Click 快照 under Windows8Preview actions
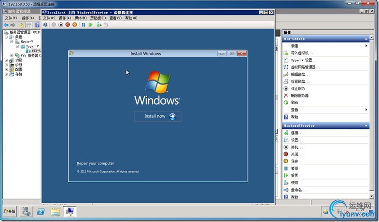379x222 pixels. pos(294,183)
